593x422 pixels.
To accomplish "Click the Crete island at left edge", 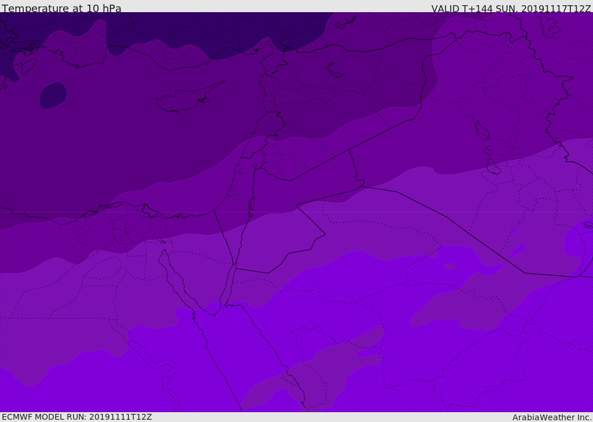I will [x=28, y=65].
